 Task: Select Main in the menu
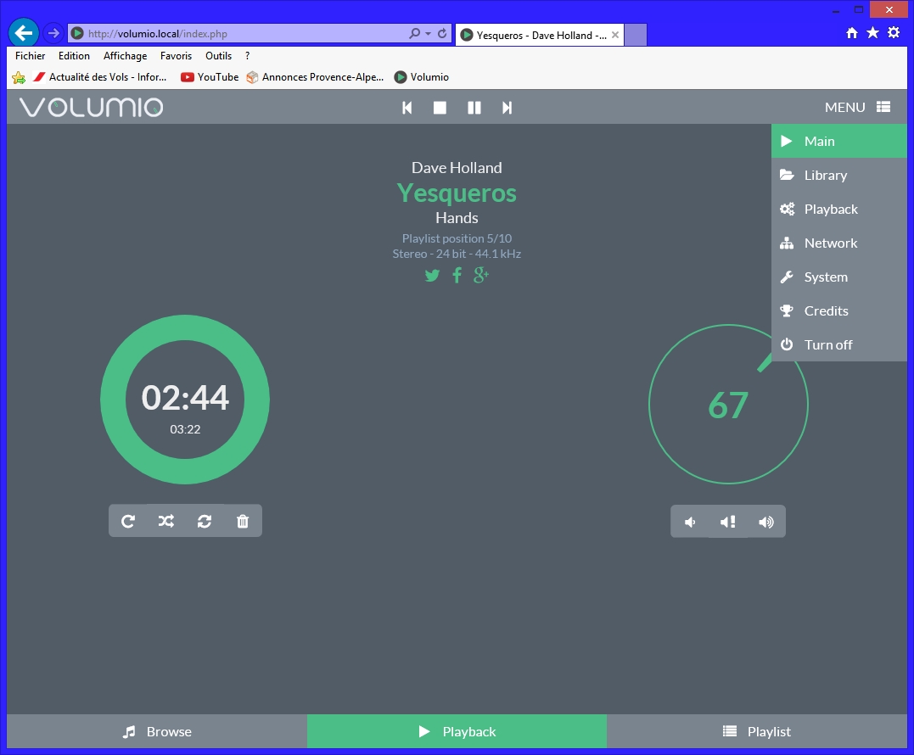point(838,141)
